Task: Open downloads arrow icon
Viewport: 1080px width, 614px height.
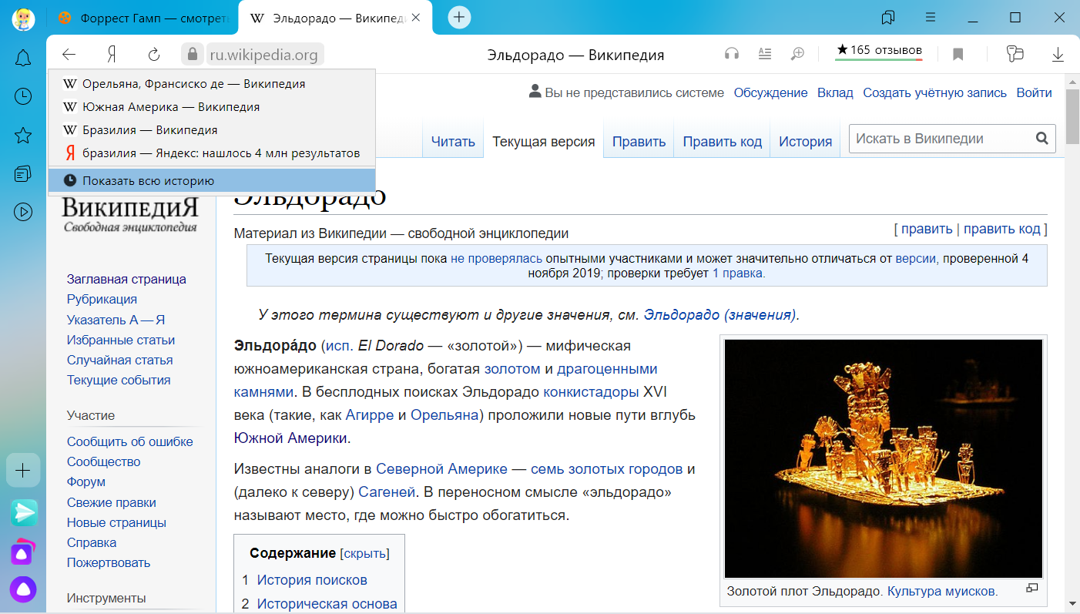Action: click(x=1058, y=54)
